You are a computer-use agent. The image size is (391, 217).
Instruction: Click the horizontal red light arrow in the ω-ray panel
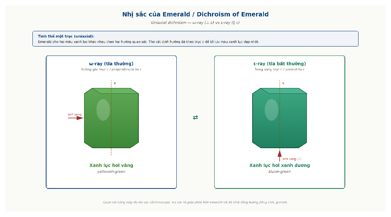[x=75, y=118]
